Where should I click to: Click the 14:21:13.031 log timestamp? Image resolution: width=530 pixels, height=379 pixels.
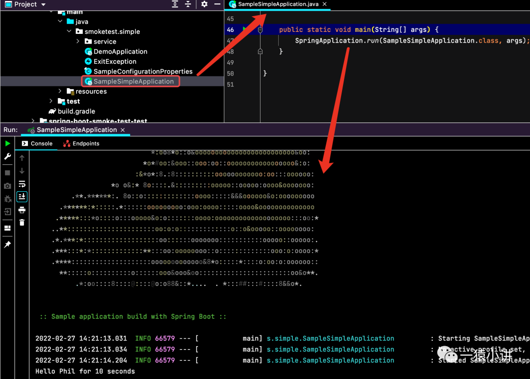[103, 338]
